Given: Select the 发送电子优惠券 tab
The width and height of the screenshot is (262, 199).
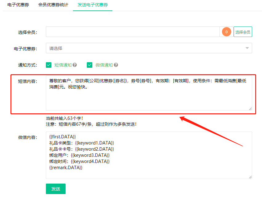Looking at the screenshot, I should tap(92, 5).
